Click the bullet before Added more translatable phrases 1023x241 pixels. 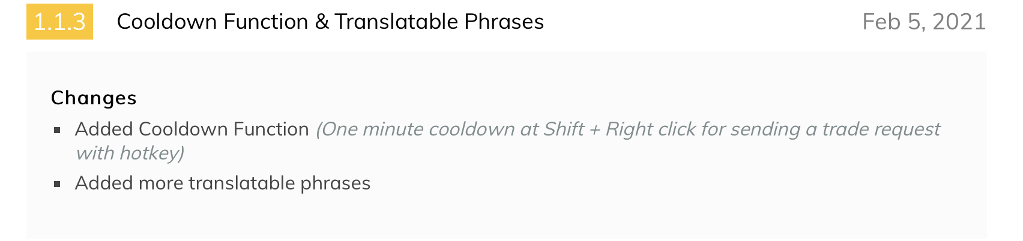(58, 184)
